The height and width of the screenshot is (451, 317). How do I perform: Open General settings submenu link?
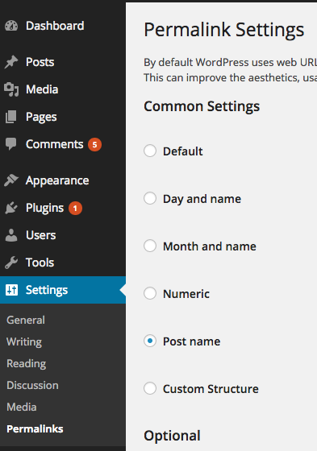tap(26, 320)
